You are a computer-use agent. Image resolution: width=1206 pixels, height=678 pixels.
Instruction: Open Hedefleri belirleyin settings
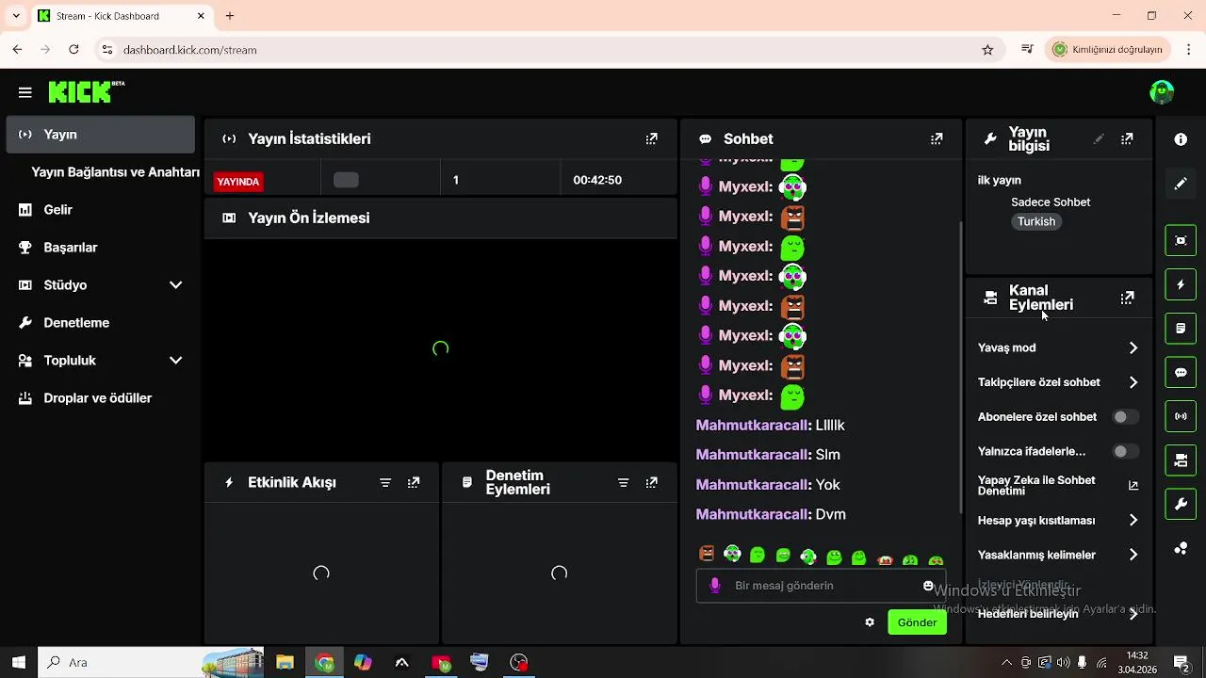click(1058, 614)
